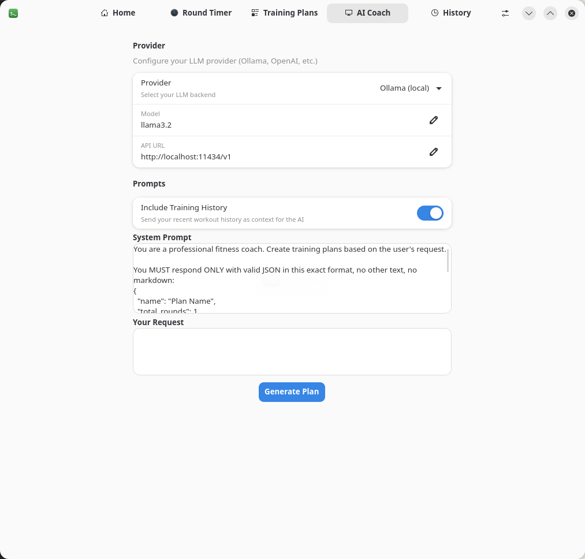The image size is (585, 559).
Task: Toggle the Include Training History switch
Action: 430,213
